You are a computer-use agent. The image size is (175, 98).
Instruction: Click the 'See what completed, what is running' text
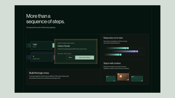115,42
